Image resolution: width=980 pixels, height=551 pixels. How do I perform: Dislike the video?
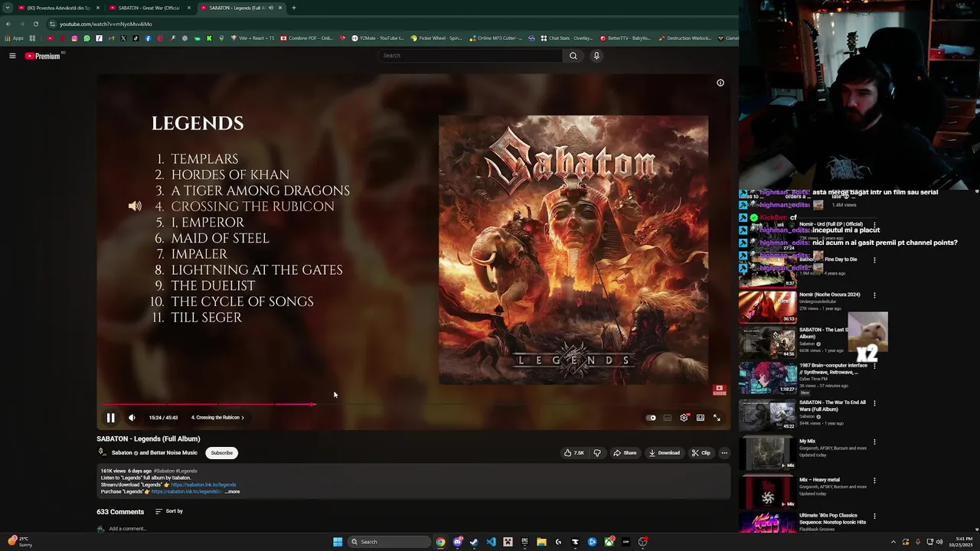[x=597, y=453]
